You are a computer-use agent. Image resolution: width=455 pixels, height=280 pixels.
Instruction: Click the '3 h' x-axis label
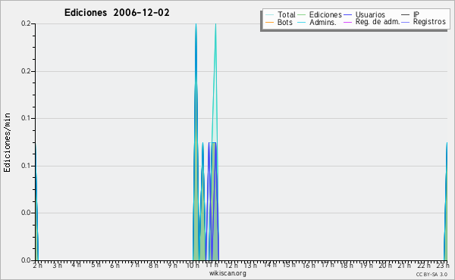tap(57, 265)
